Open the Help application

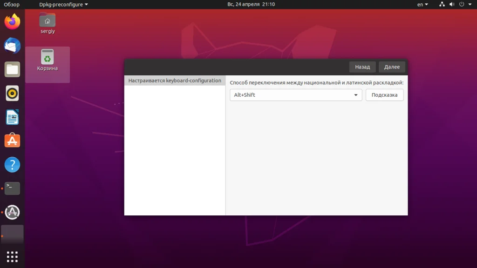click(x=12, y=164)
